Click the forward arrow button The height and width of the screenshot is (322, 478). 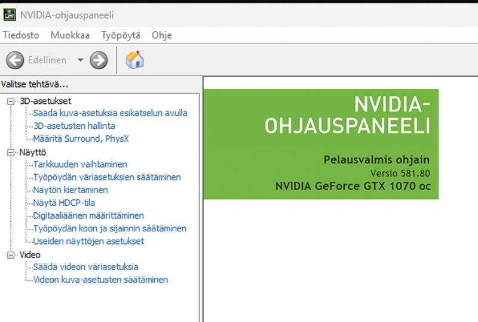(x=99, y=60)
